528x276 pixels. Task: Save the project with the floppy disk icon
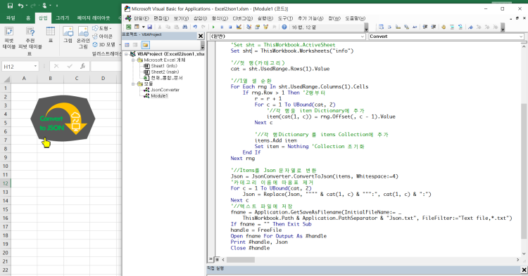[149, 27]
